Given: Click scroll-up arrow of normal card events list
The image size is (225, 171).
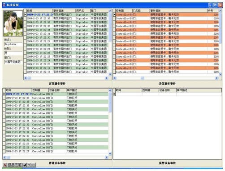Looking at the screenshot, I should (110, 11).
